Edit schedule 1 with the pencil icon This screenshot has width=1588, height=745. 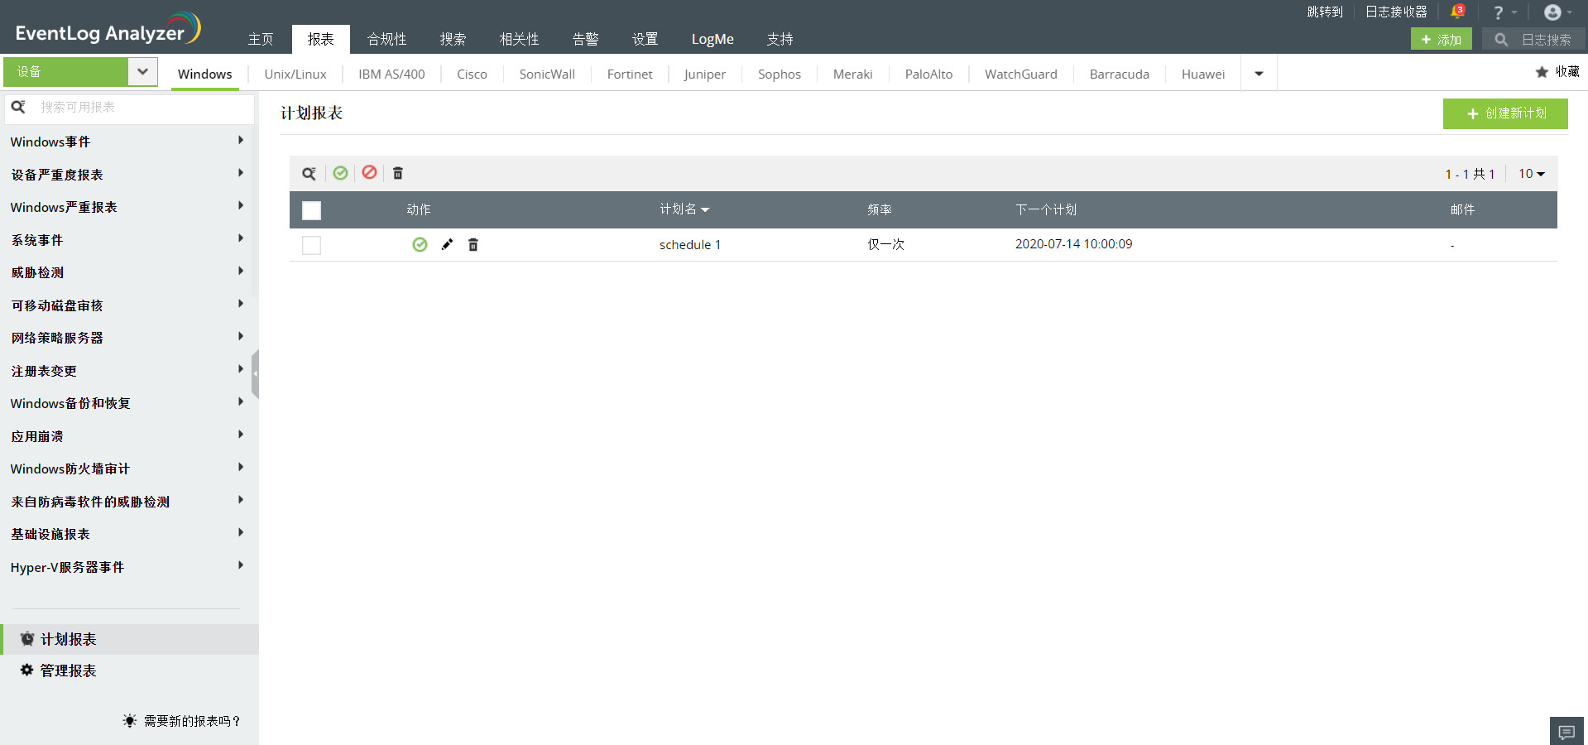coord(447,244)
